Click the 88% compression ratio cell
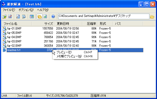The height and width of the screenshot is (99, 157). (94, 29)
